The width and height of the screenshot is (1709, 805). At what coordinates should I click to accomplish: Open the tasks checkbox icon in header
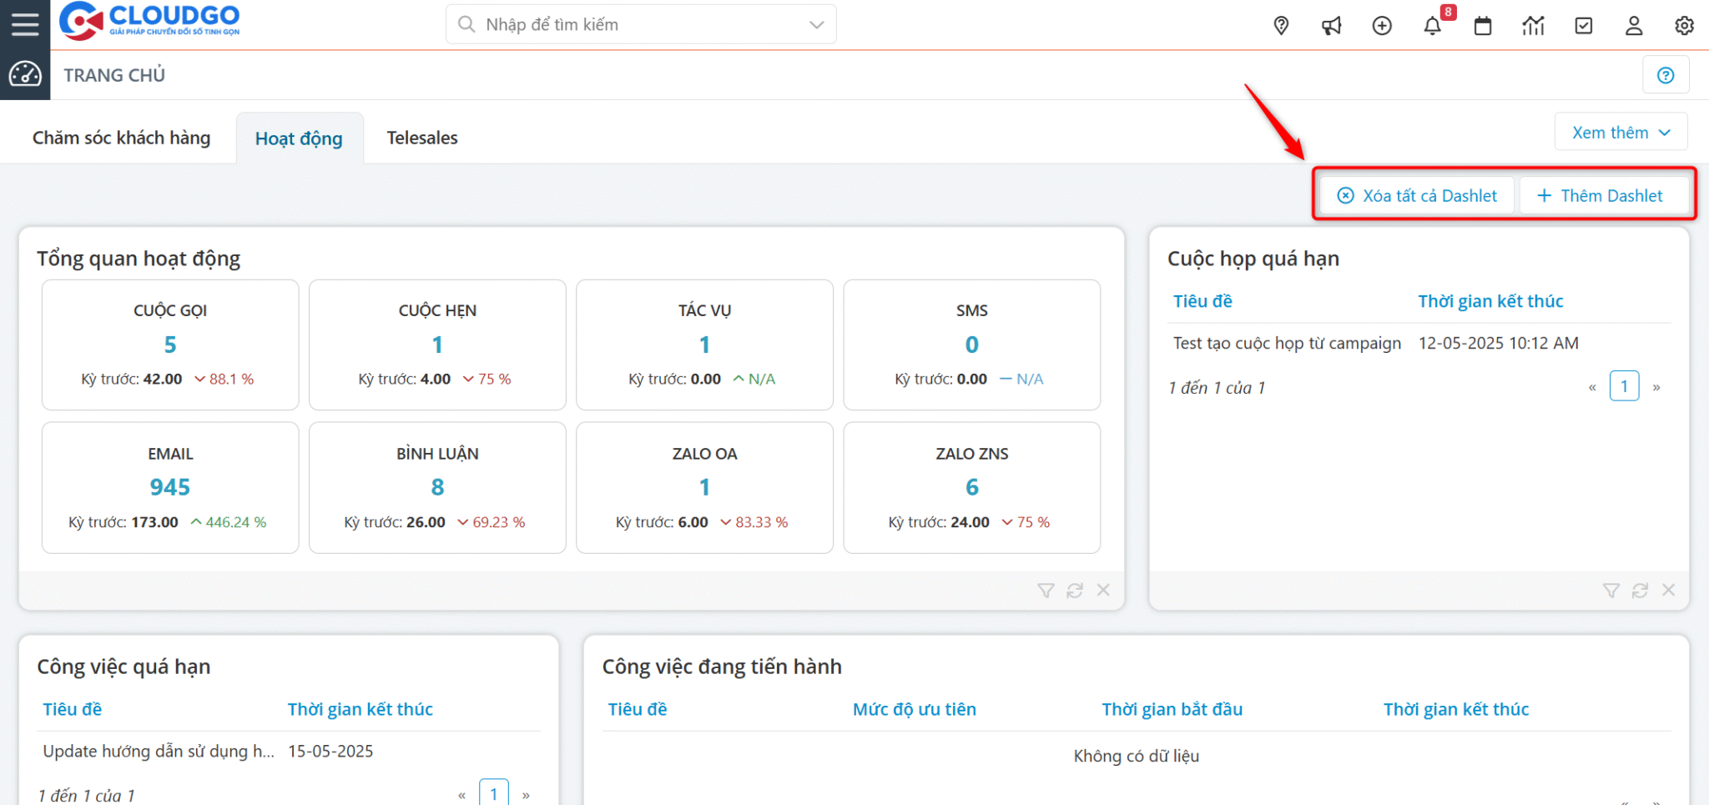[x=1584, y=26]
